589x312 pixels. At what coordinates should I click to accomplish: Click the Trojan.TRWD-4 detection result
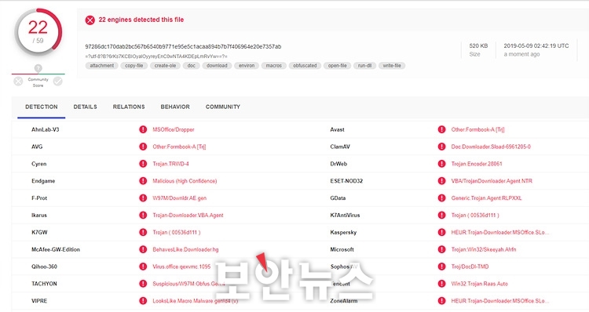coord(170,164)
